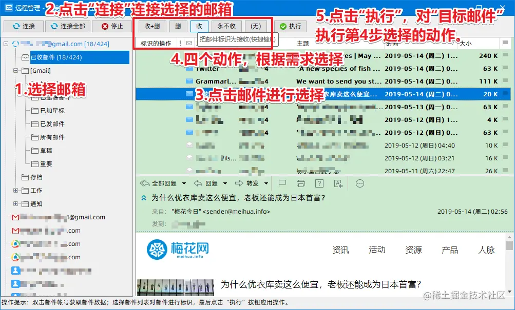Select the email received 2019-05-12 03:21
Screen dimensions: 515x310
(x=323, y=158)
